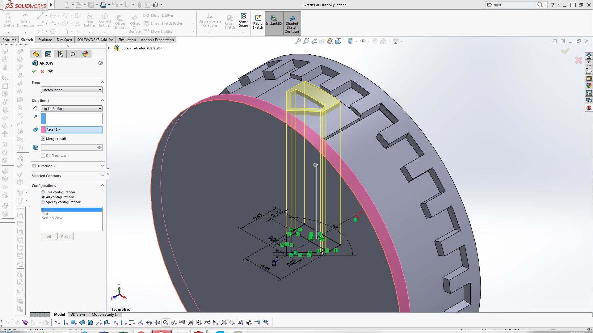Open DimXpertManager tab icon
Viewport: 593px width, 333px height.
tap(73, 54)
